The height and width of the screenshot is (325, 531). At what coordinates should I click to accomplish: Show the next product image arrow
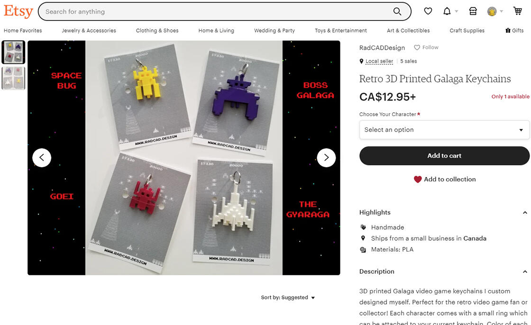[326, 158]
